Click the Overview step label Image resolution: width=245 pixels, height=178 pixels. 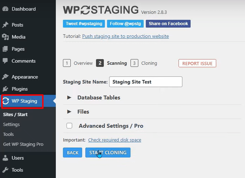click(83, 63)
